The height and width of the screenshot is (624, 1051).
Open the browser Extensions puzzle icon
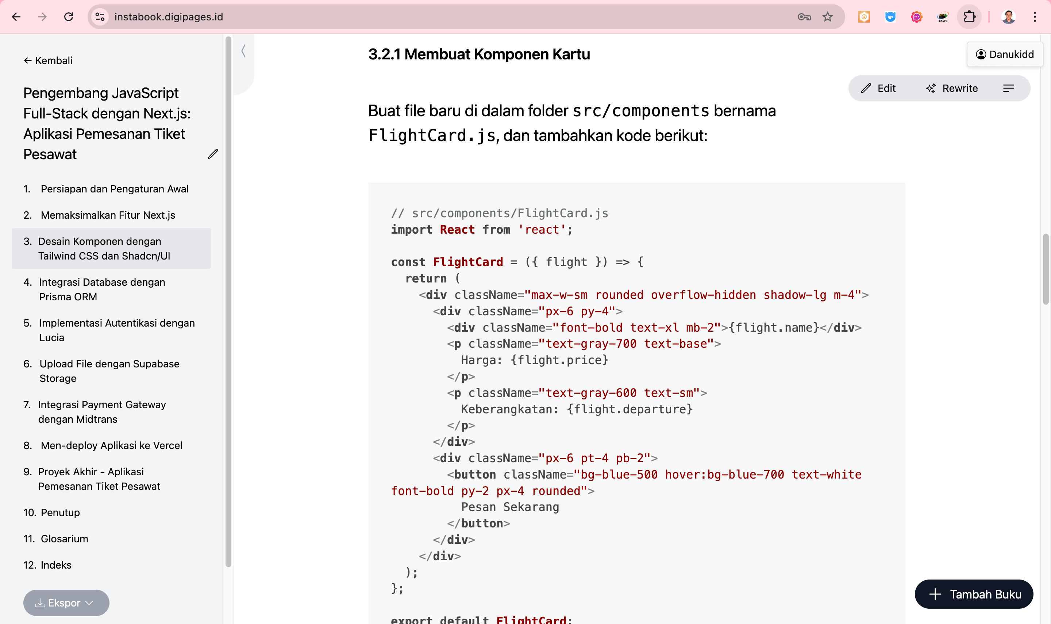coord(969,17)
